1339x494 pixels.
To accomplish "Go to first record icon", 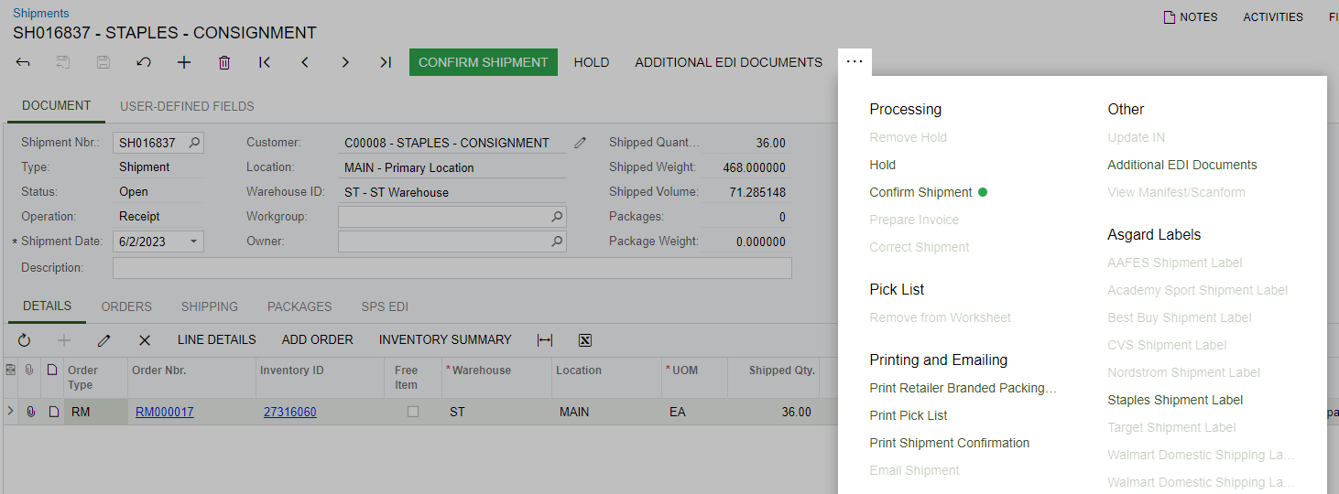I will point(265,62).
